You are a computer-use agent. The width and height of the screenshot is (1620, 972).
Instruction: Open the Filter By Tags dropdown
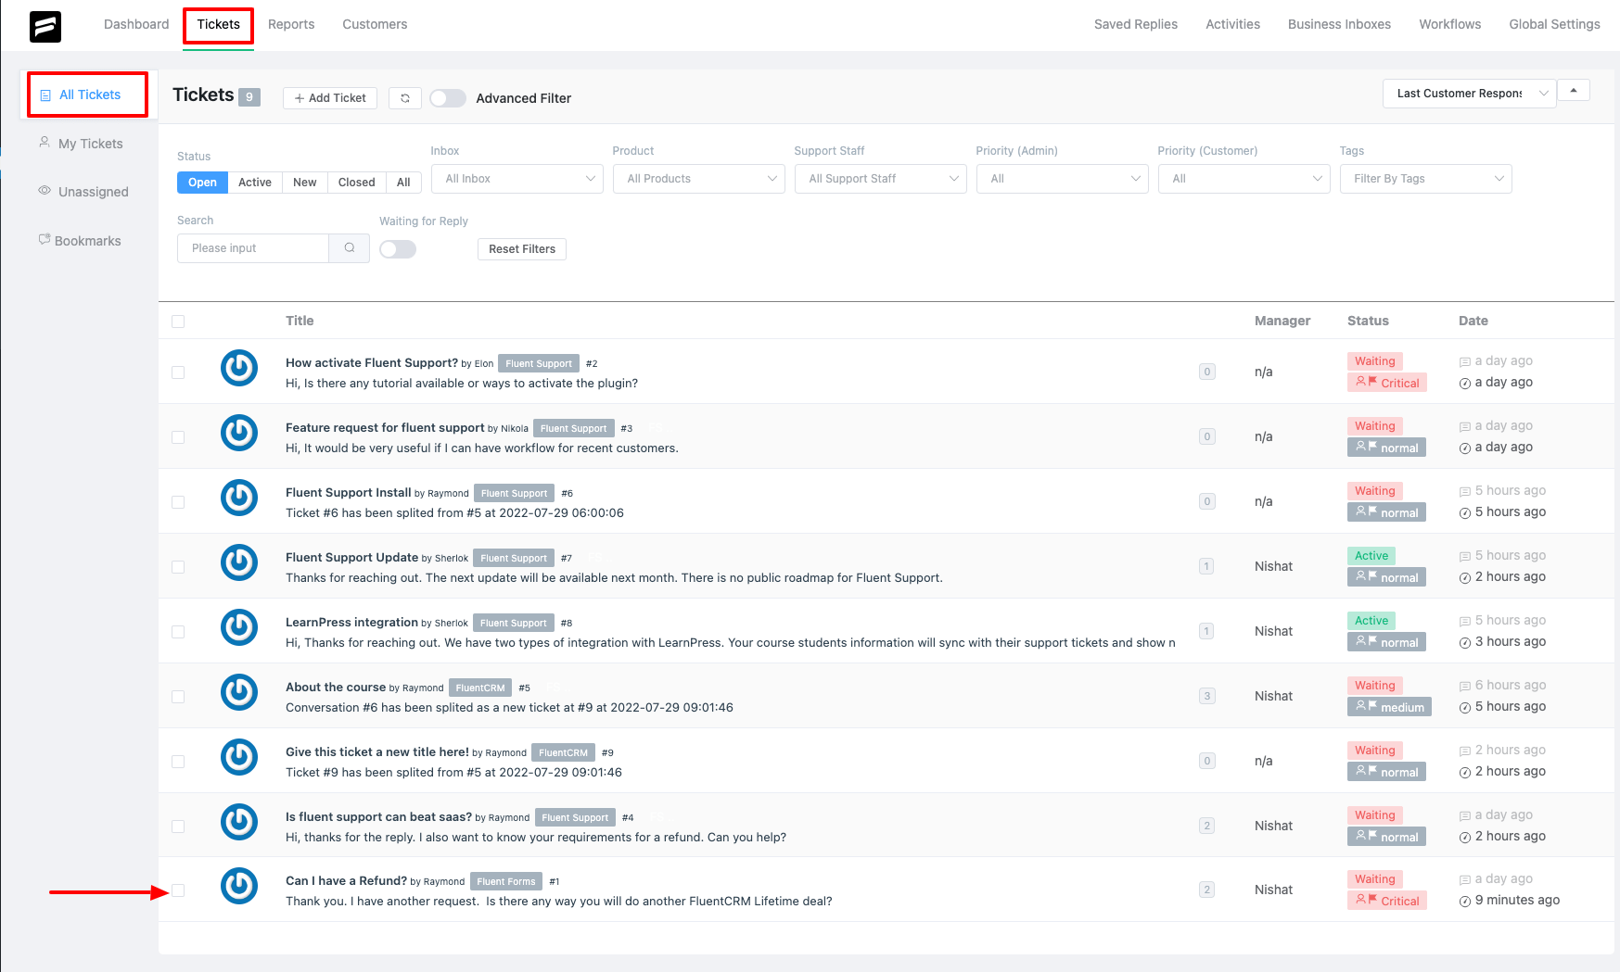[x=1426, y=179]
